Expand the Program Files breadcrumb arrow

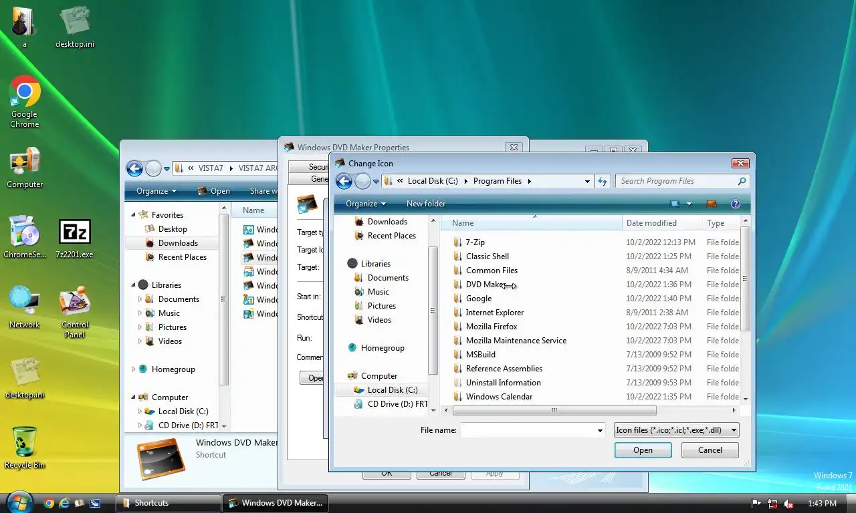(x=529, y=181)
